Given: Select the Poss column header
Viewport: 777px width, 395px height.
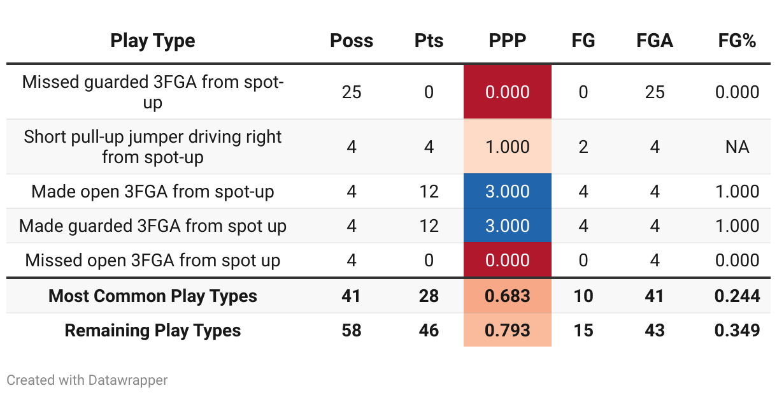Looking at the screenshot, I should [x=352, y=41].
